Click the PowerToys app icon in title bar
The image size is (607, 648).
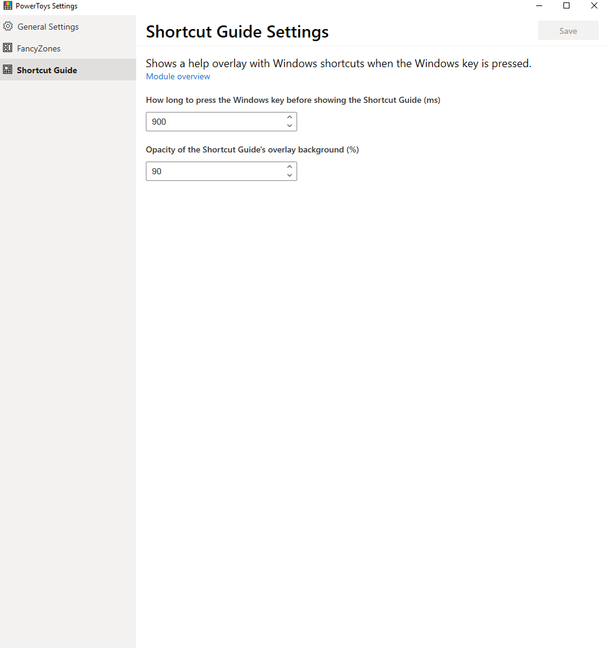pos(8,6)
